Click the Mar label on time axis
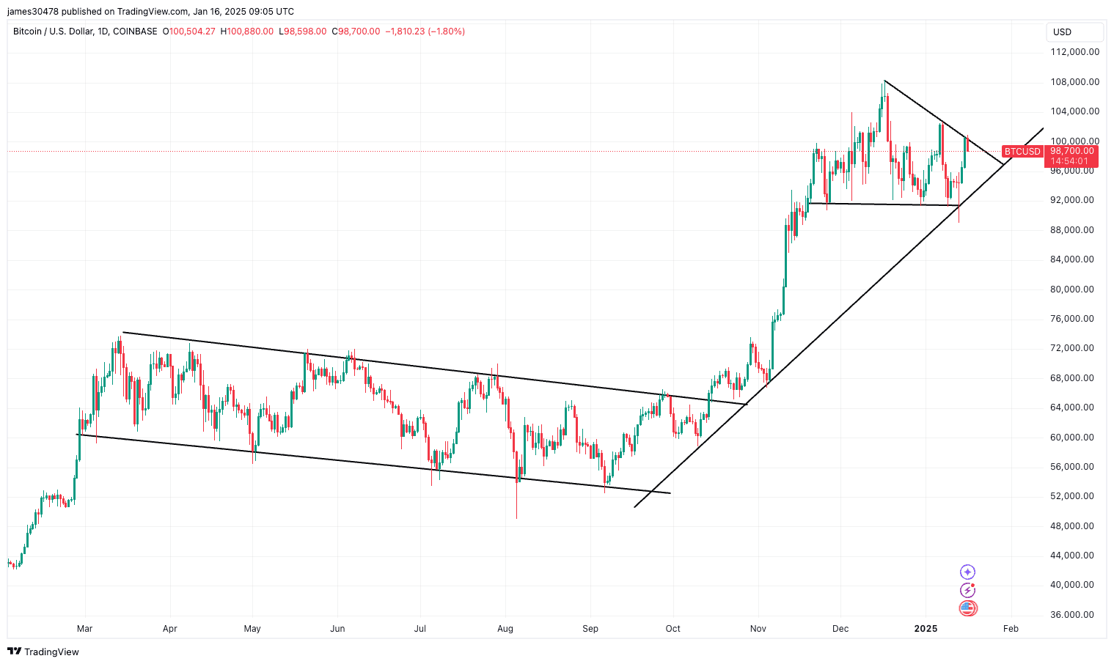 (85, 629)
